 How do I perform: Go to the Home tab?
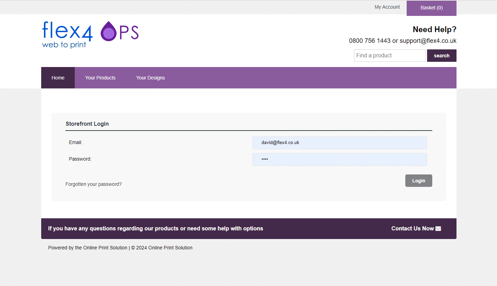(x=58, y=78)
